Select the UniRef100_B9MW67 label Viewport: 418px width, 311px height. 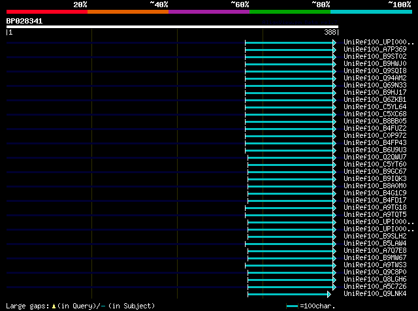pos(375,258)
